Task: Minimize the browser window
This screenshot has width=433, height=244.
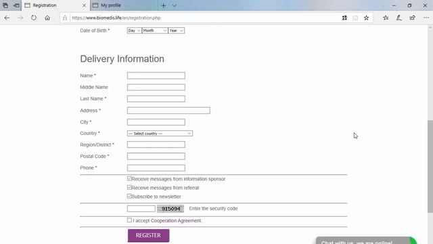Action: [394, 5]
